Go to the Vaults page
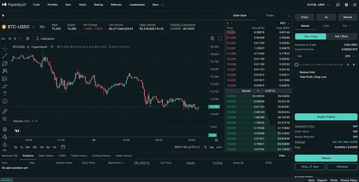Image resolution: width=359 pixels, height=182 pixels. click(82, 5)
